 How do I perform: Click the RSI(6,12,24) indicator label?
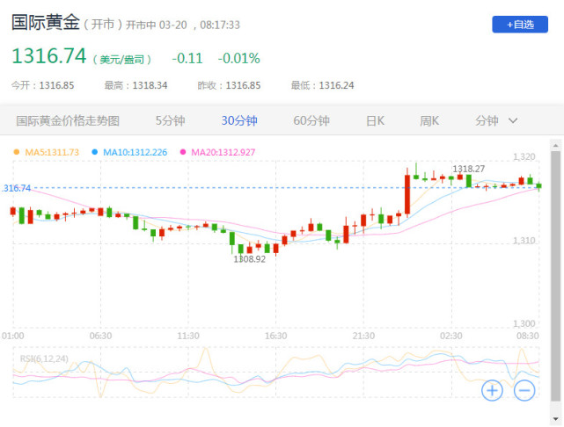(45, 357)
